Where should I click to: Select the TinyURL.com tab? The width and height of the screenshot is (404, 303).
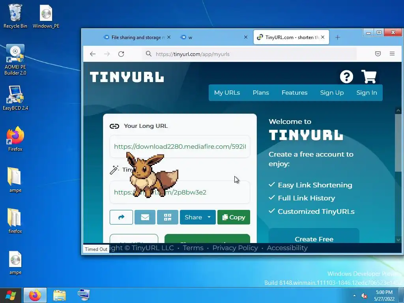point(291,37)
